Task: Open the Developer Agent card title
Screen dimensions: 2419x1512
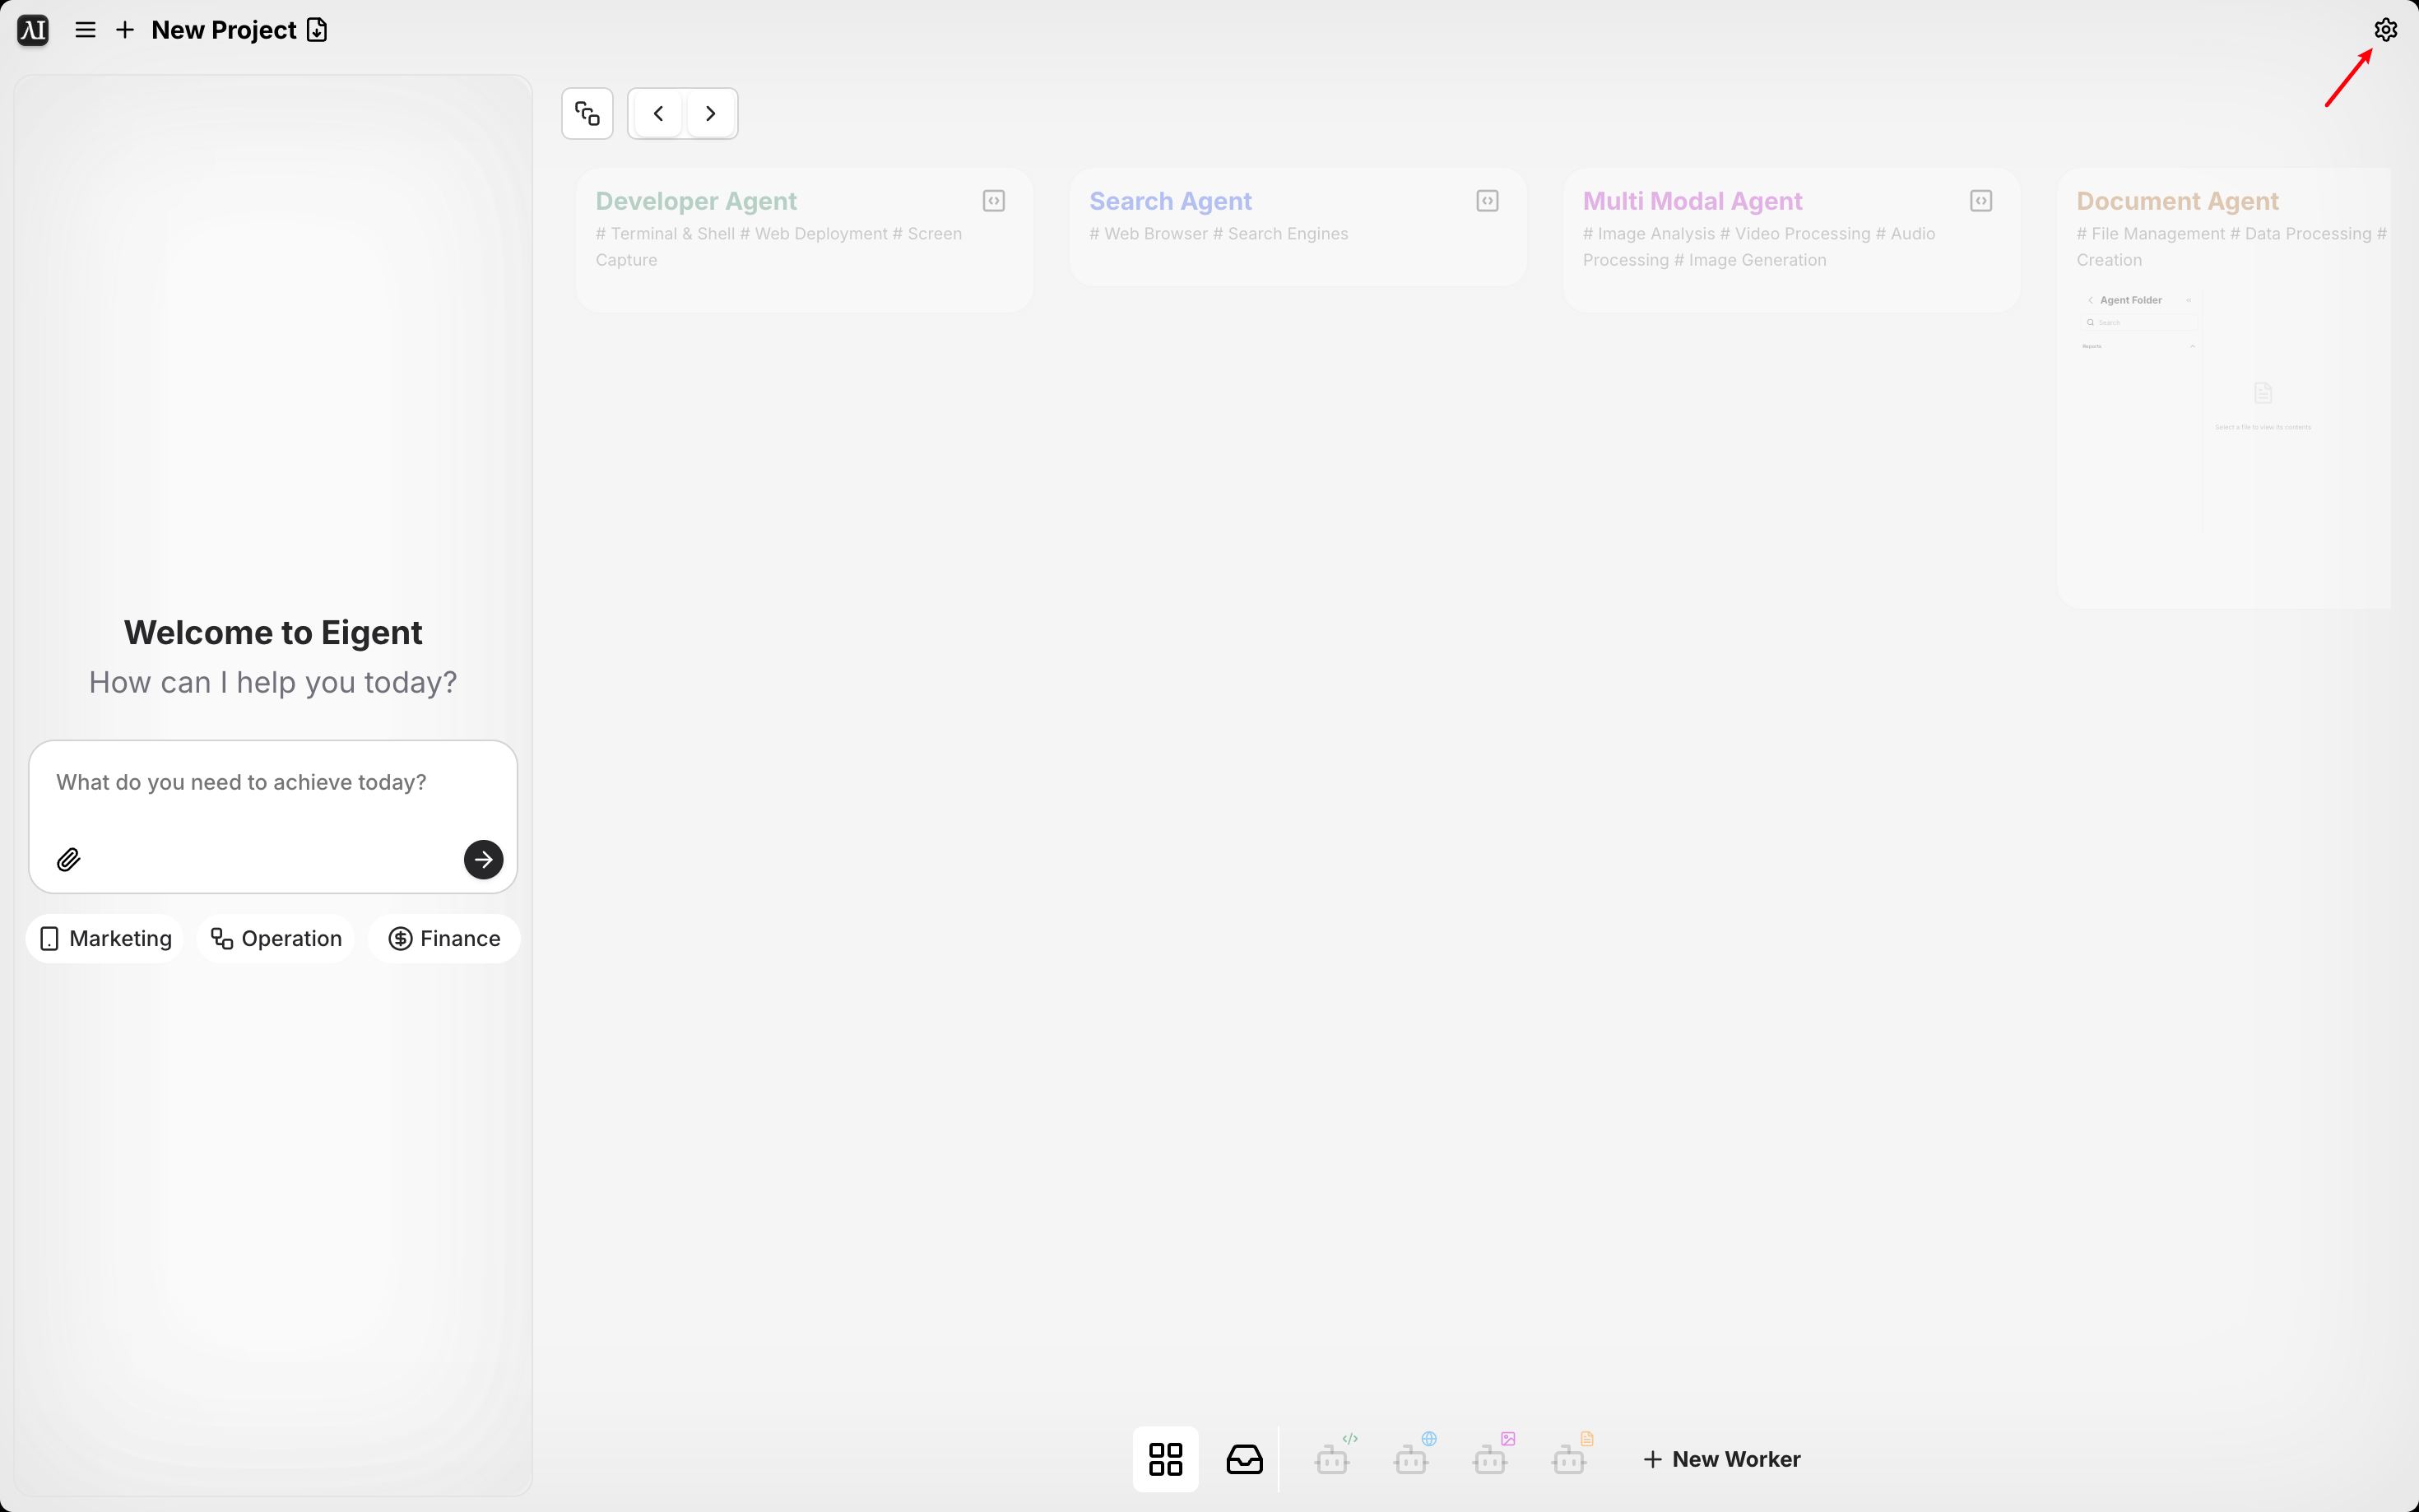Action: click(696, 201)
